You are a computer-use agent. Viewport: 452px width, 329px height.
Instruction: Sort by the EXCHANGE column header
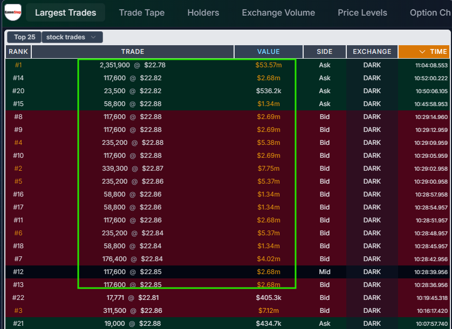(x=372, y=52)
